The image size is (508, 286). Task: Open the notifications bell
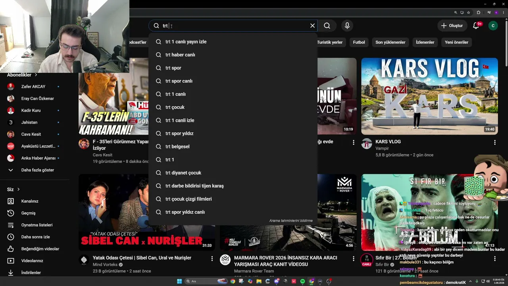[x=476, y=26]
